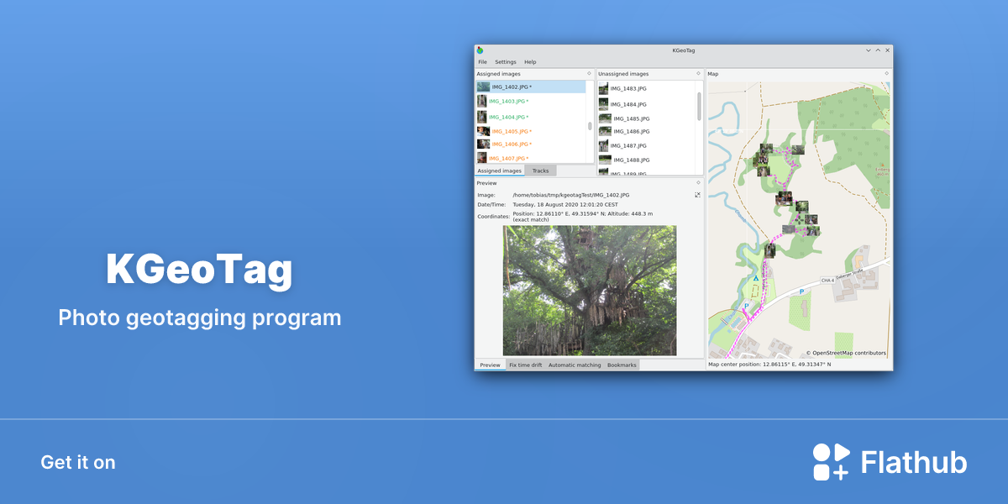The width and height of the screenshot is (1008, 504).
Task: Open the Bookmarks tab
Action: tap(622, 365)
